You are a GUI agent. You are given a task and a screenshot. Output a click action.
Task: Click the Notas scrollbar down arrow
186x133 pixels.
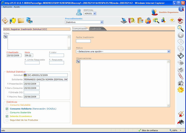coord(69,48)
